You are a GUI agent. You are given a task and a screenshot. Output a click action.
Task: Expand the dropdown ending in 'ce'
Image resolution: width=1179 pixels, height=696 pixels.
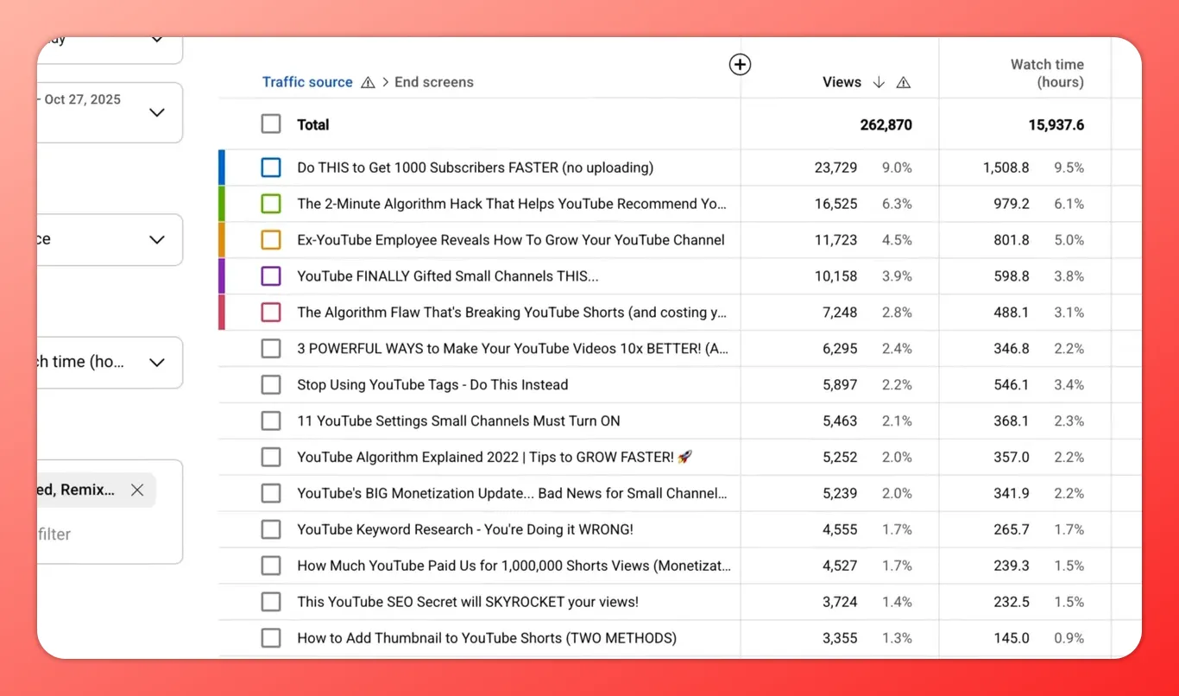pyautogui.click(x=110, y=239)
